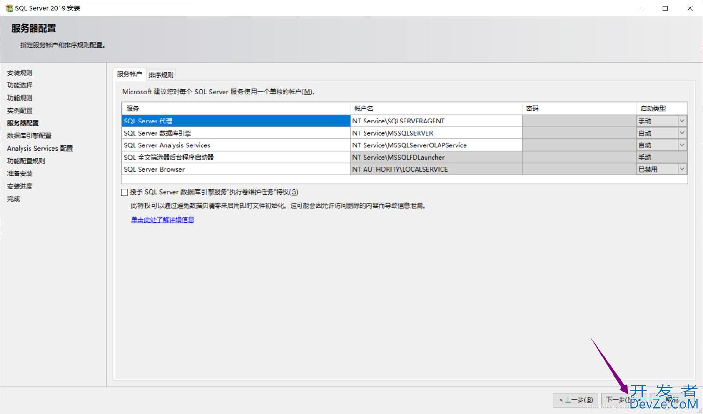703x414 pixels.
Task: Open startup type dropdown for SQL Server 代理
Action: click(x=682, y=121)
